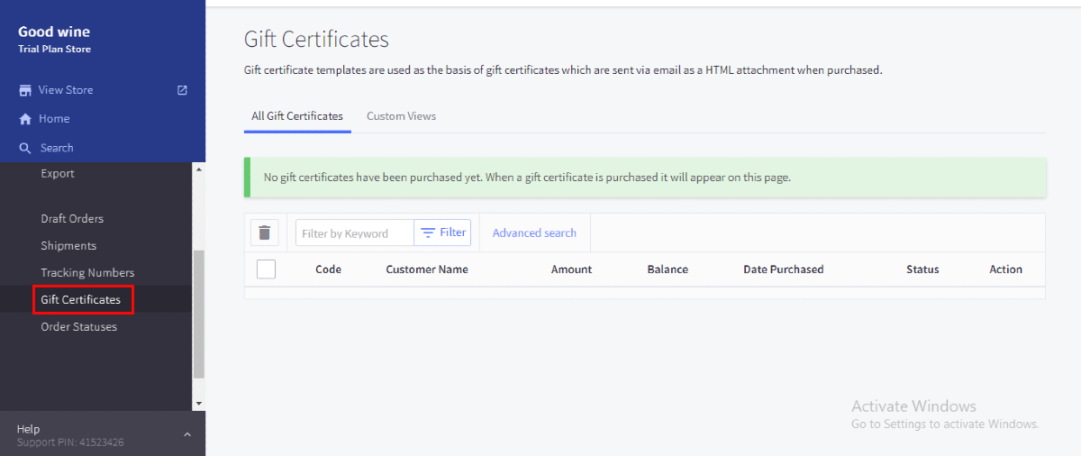
Task: Open Draft Orders in sidebar
Action: (x=72, y=218)
